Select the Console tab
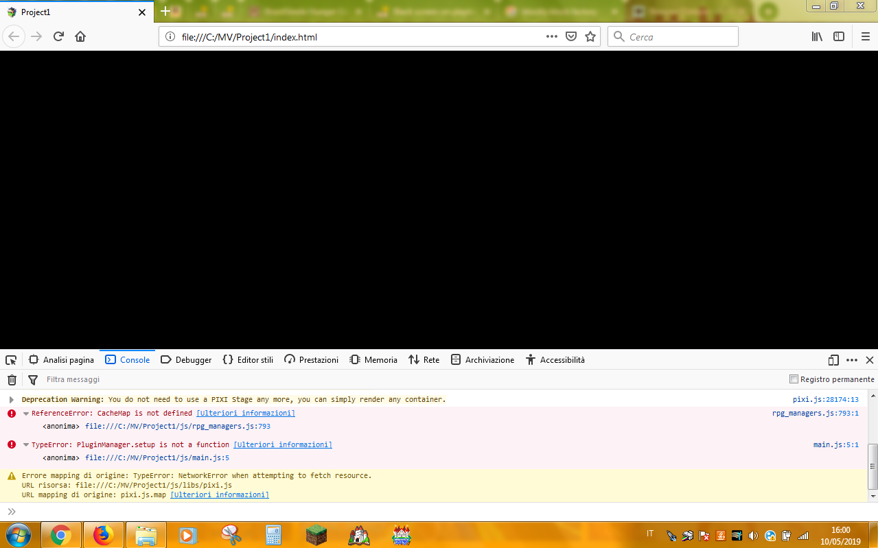This screenshot has width=878, height=548. click(x=127, y=360)
